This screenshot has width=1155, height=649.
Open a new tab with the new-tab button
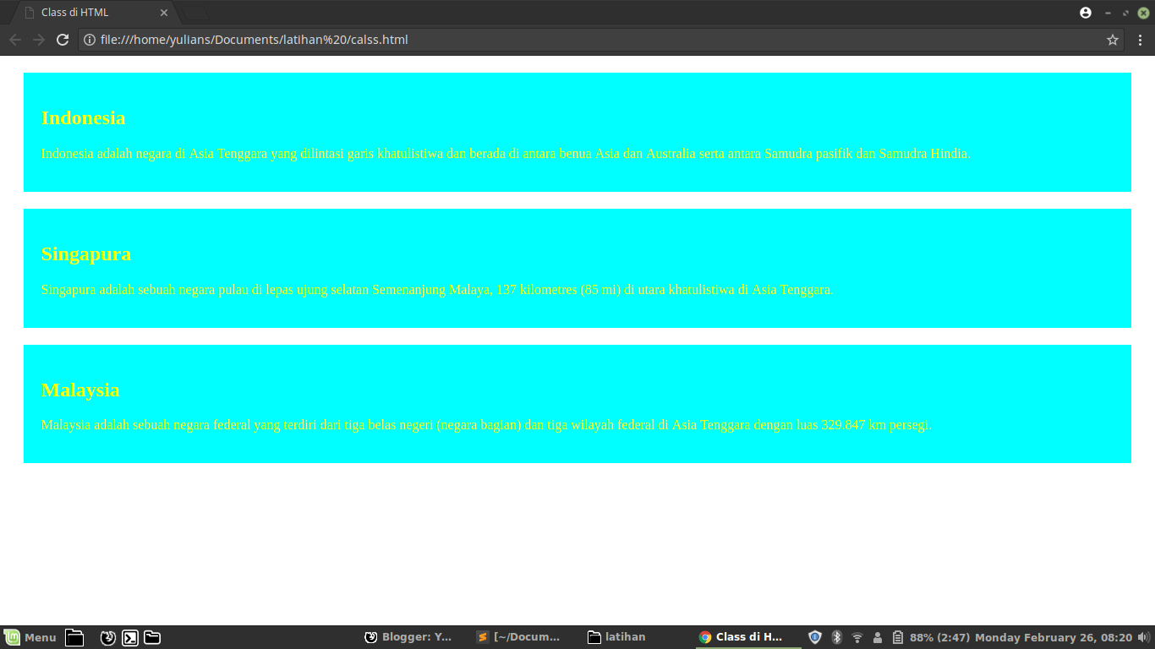click(194, 13)
